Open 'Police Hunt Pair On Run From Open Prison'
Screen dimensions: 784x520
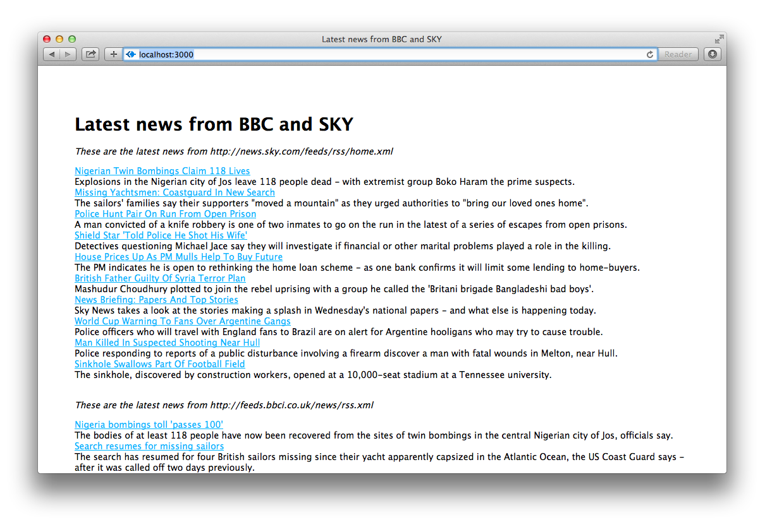coord(166,214)
